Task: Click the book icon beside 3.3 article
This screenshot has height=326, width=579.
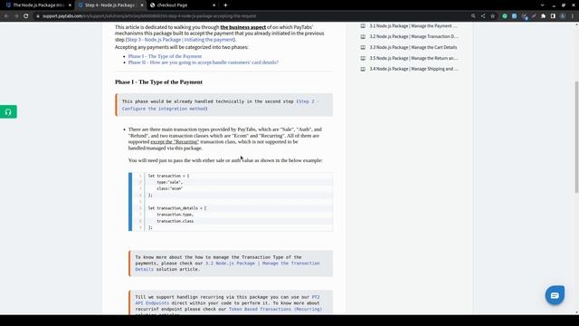Action: (x=363, y=47)
